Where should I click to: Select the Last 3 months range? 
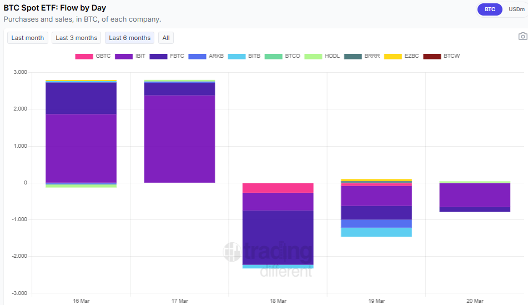click(75, 38)
